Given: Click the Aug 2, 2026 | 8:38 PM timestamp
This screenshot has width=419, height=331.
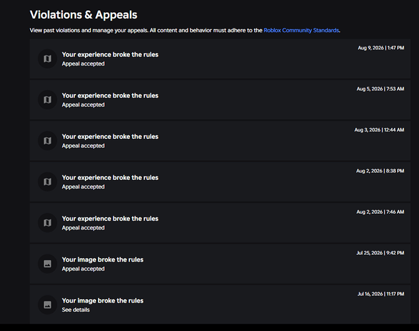Looking at the screenshot, I should click(x=380, y=171).
